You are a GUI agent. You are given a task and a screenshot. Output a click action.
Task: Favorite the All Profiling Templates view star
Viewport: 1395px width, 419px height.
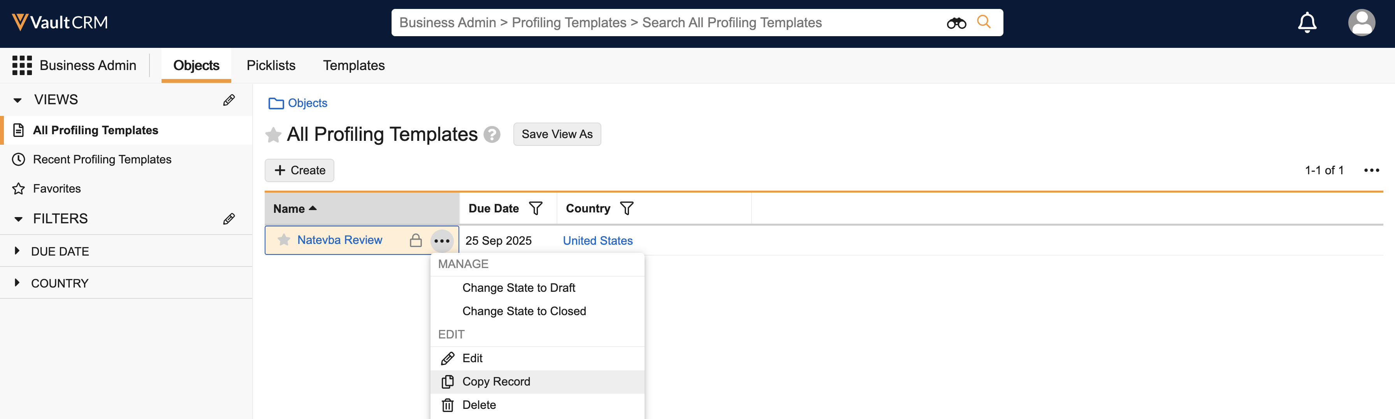pos(274,135)
